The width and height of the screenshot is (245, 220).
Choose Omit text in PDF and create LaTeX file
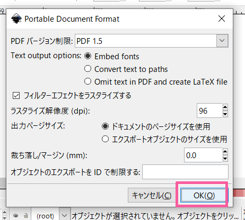[87, 81]
